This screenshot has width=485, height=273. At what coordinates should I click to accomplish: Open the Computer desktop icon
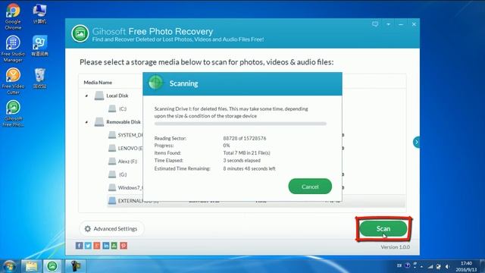coord(39,14)
